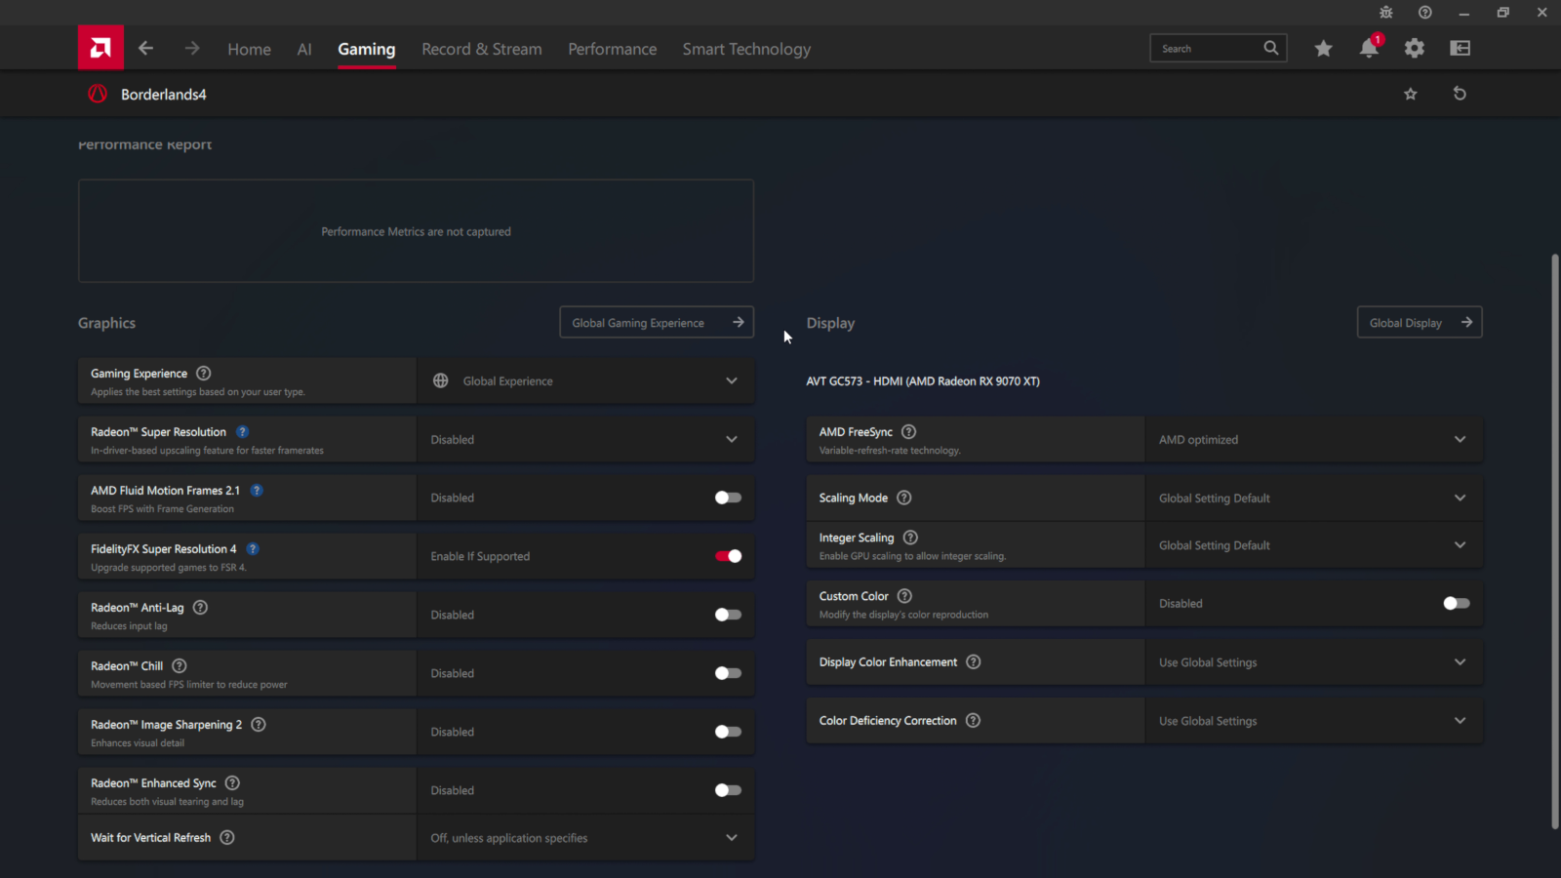Viewport: 1561px width, 878px height.
Task: Show help for Display Color Enhancement
Action: click(x=974, y=662)
